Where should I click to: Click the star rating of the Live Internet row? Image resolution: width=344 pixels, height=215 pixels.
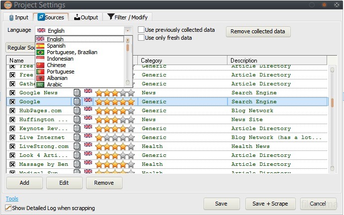click(x=115, y=138)
